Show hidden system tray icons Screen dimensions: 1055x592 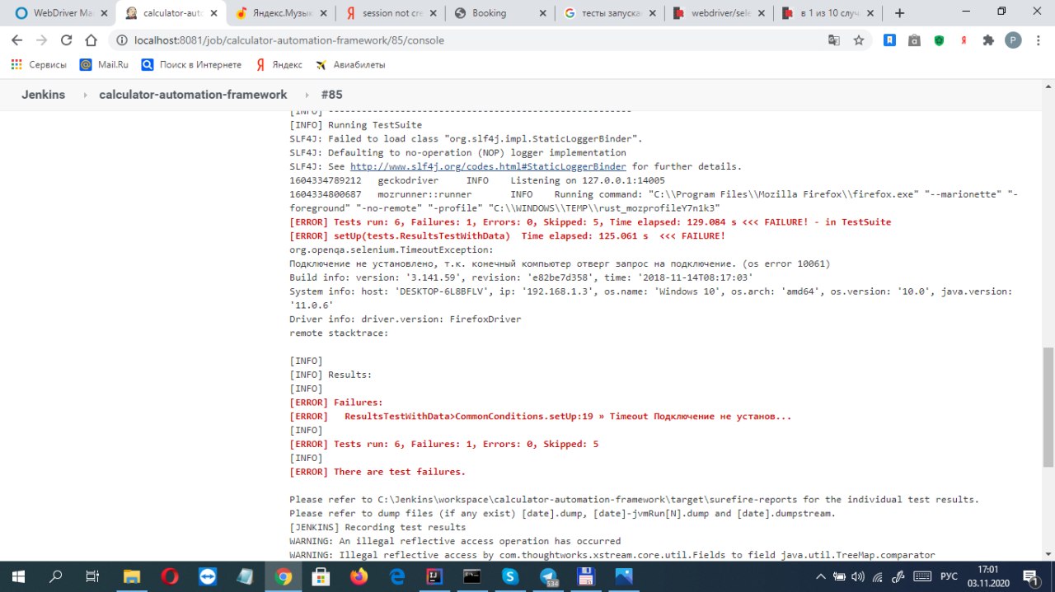(x=821, y=576)
